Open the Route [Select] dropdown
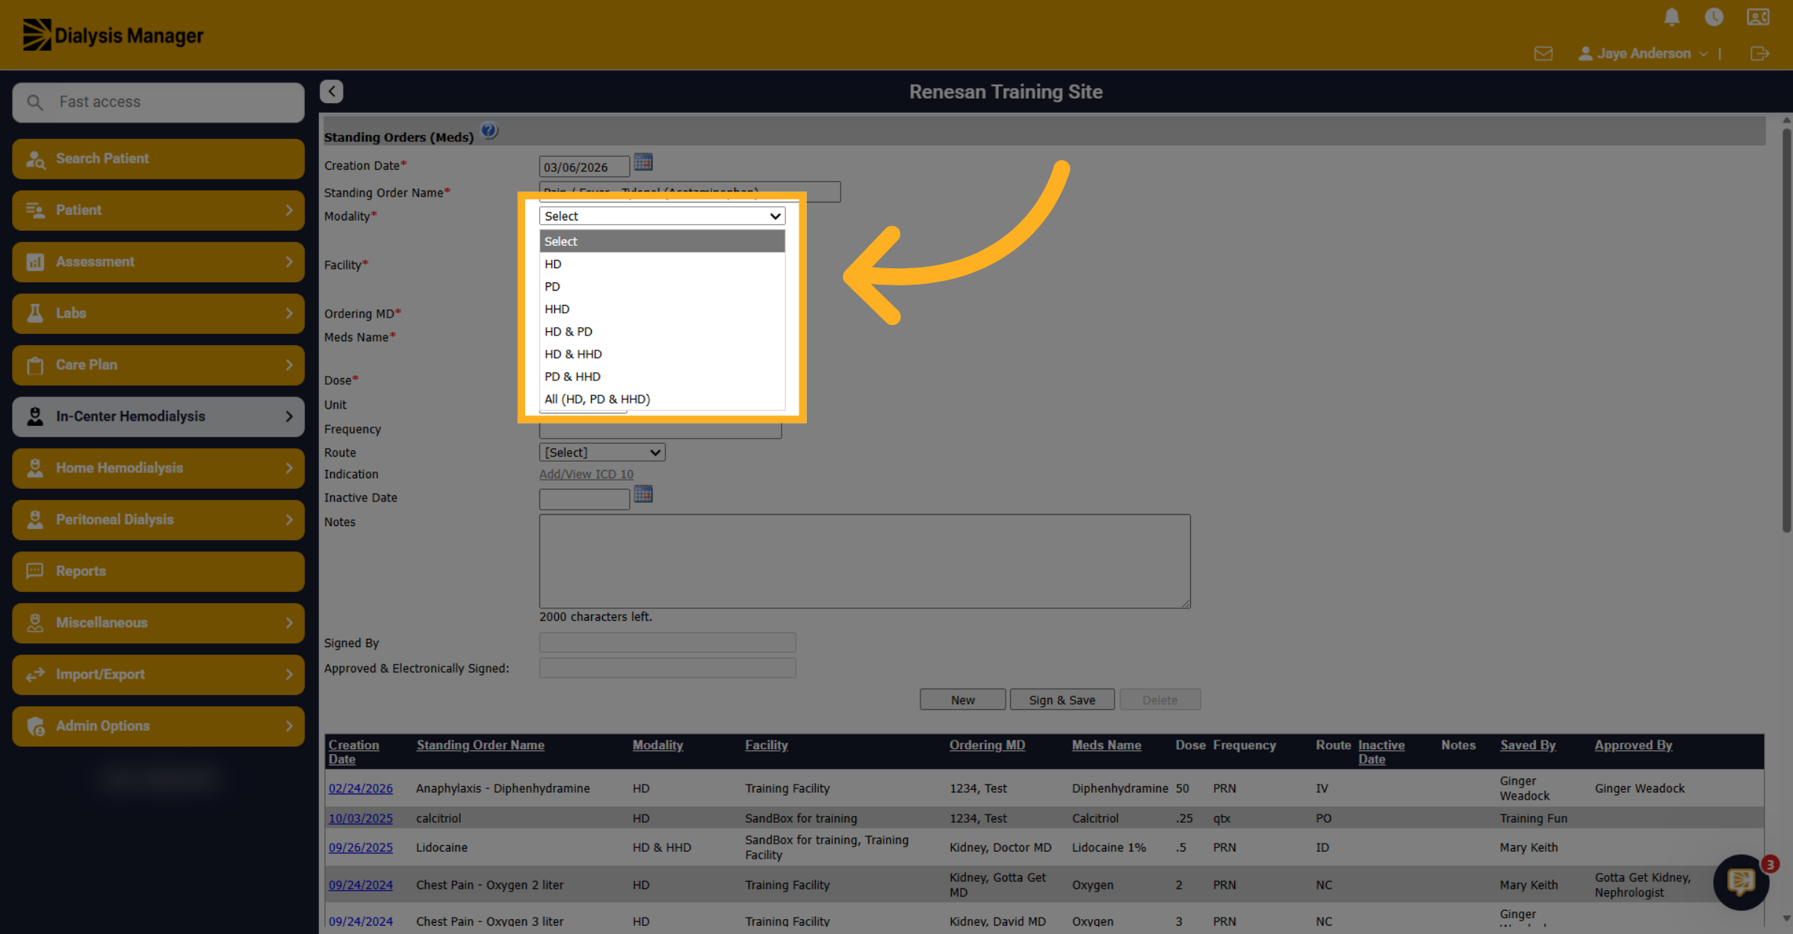This screenshot has height=934, width=1793. pos(602,452)
